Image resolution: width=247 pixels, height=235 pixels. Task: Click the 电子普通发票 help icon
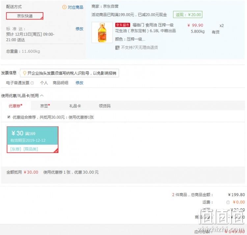coord(32,83)
